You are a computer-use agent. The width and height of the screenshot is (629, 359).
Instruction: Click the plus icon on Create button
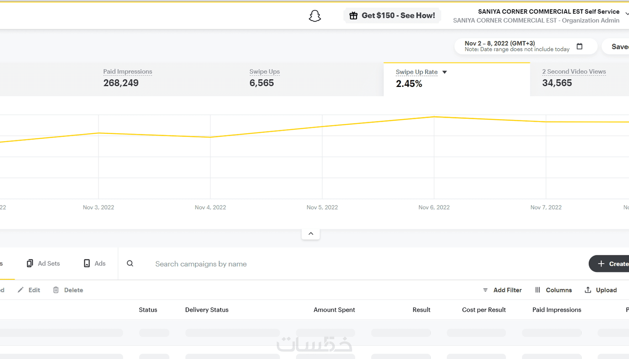point(601,264)
